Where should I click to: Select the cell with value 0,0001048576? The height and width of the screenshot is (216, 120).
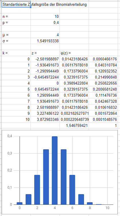pyautogui.click(x=103, y=119)
